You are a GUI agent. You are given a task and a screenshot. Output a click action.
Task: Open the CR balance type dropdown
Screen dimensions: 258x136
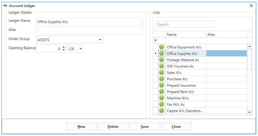click(x=81, y=49)
